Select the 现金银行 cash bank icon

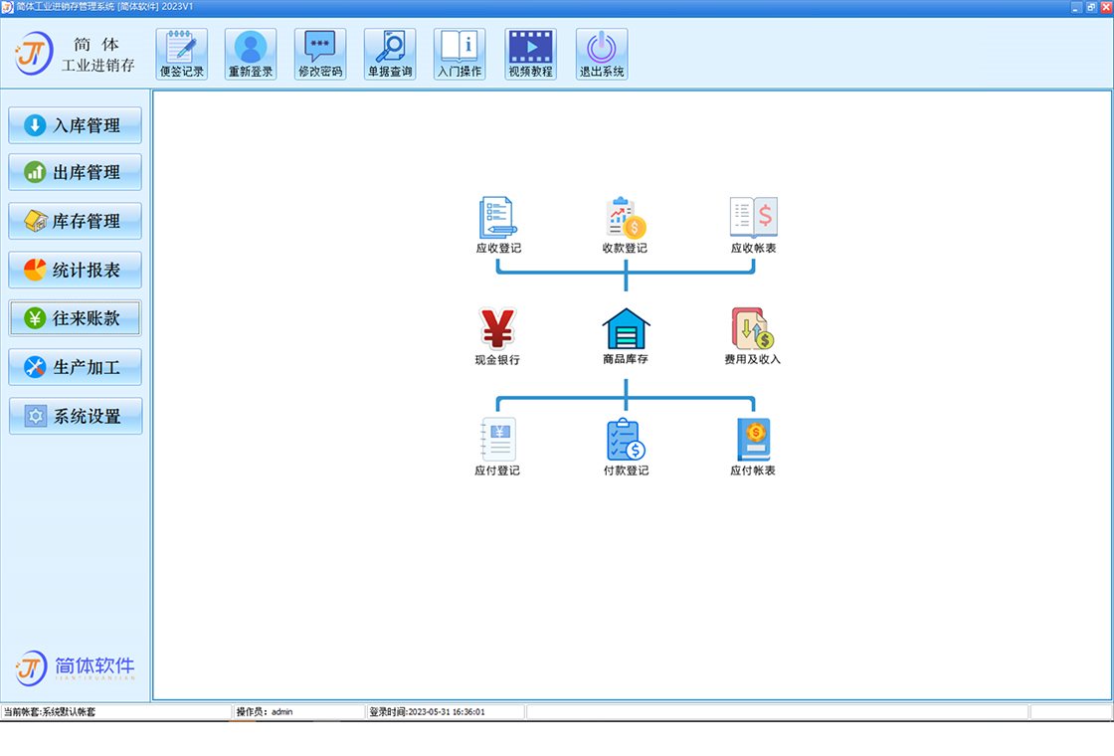(497, 329)
